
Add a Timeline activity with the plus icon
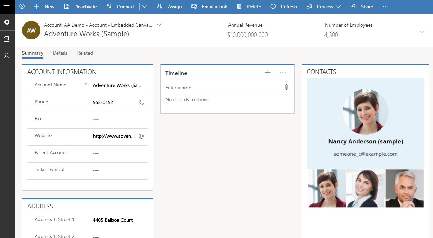[268, 72]
